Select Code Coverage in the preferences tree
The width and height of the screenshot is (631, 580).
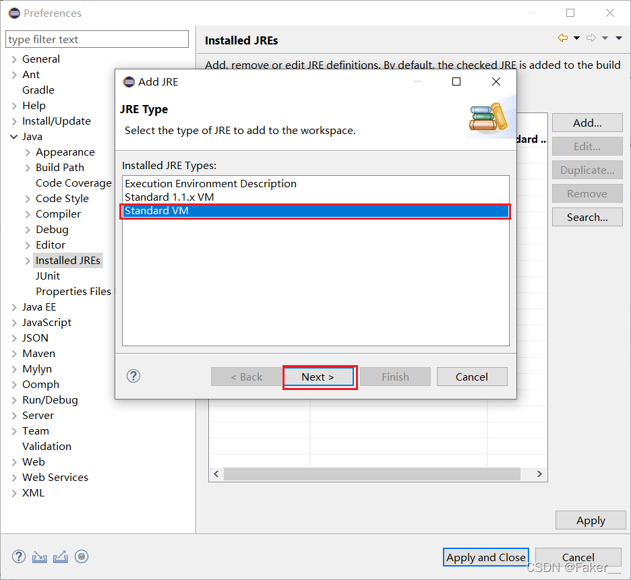pyautogui.click(x=73, y=183)
